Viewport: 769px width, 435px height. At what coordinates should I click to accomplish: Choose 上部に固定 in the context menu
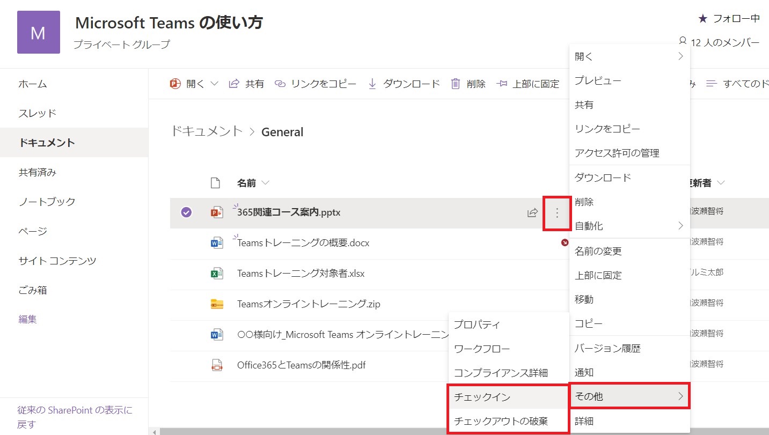pos(629,275)
